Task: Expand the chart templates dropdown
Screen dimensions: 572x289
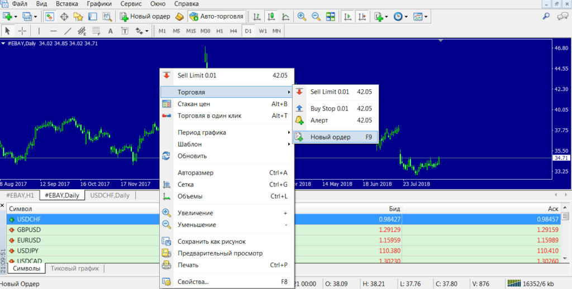Action: (x=427, y=16)
